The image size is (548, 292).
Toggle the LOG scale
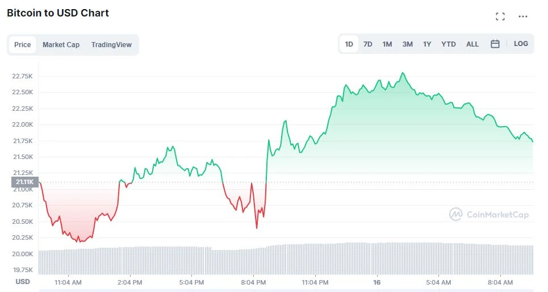(521, 44)
